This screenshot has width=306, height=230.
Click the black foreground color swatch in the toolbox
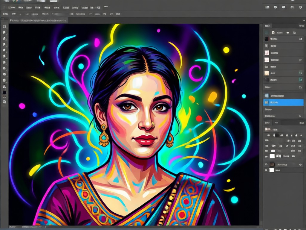4,92
